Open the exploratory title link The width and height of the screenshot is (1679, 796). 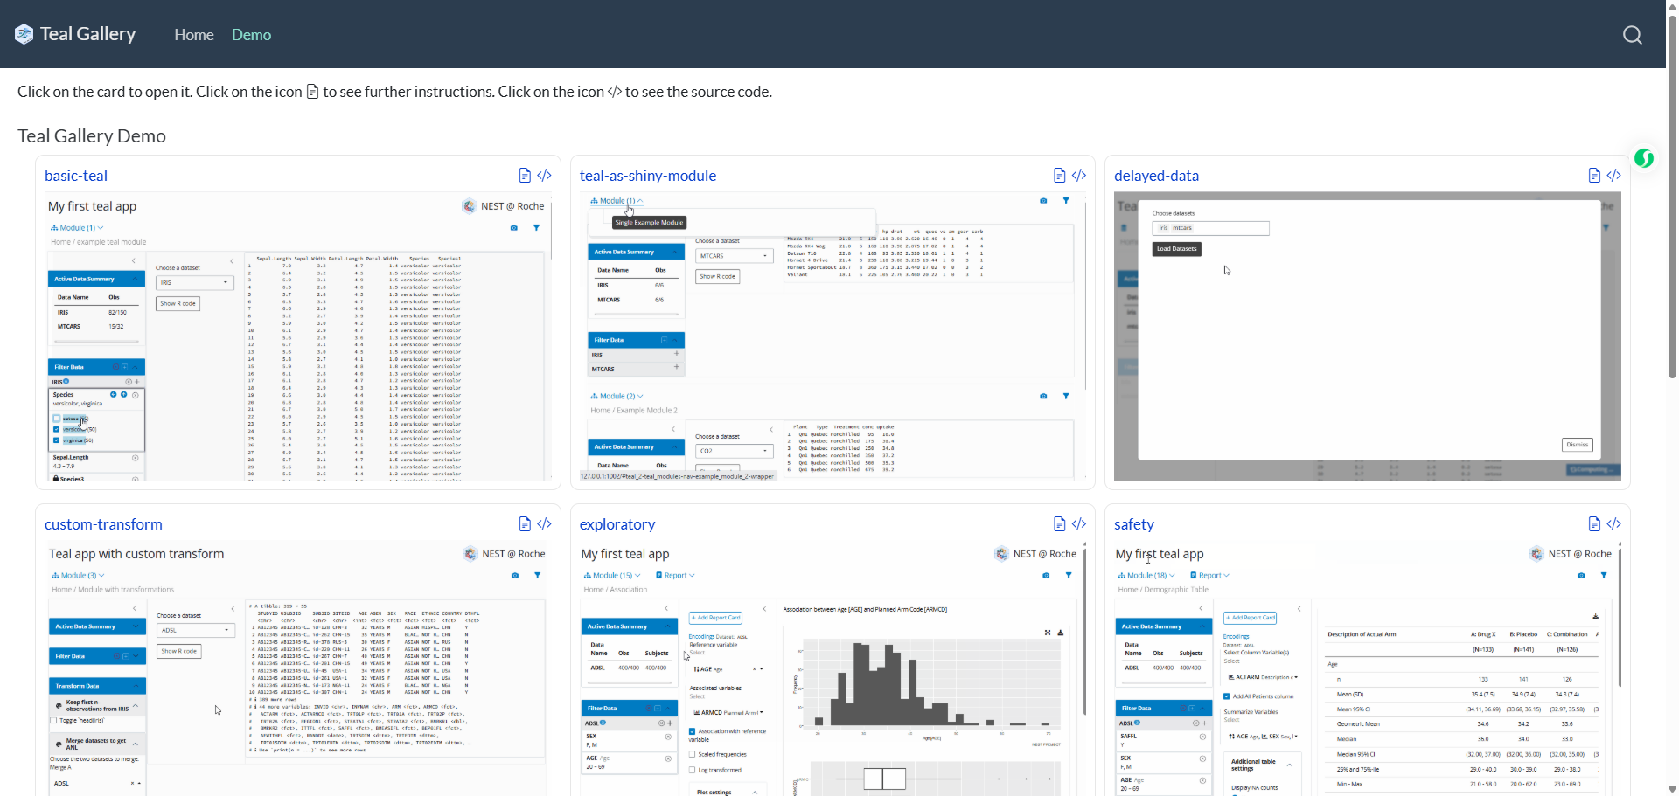(617, 524)
